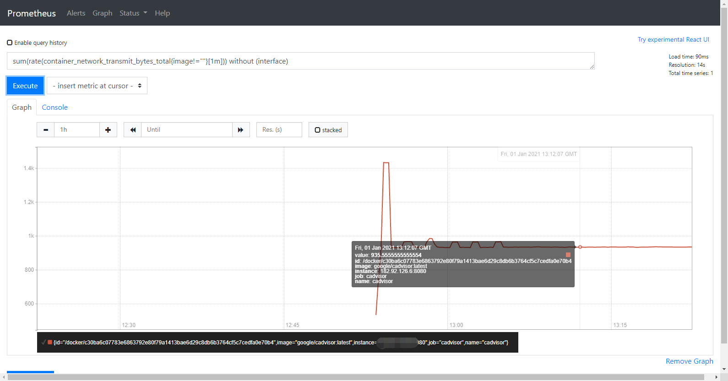Viewport: 728px width, 381px height.
Task: Click the red legend color square
Action: (50, 342)
